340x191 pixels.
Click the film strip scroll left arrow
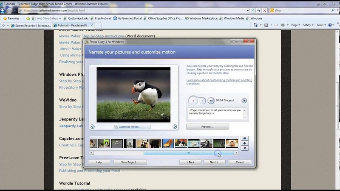click(92, 153)
